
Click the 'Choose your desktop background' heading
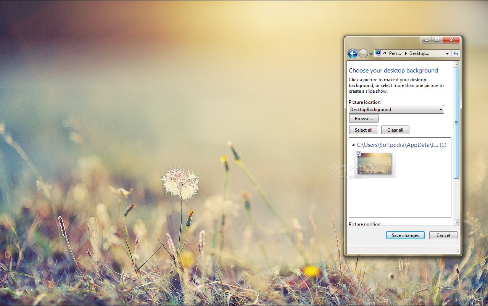[x=393, y=71]
